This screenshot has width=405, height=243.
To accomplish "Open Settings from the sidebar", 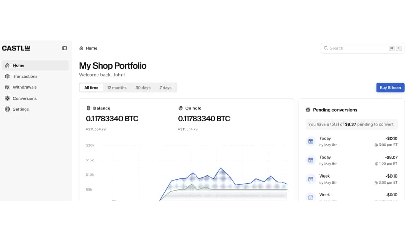I will (x=21, y=109).
